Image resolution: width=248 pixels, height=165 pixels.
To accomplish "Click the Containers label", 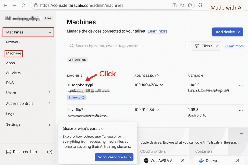I will [x=204, y=151].
